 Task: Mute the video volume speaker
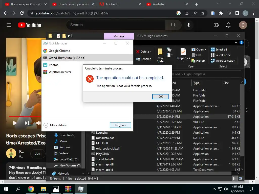[x=39, y=123]
